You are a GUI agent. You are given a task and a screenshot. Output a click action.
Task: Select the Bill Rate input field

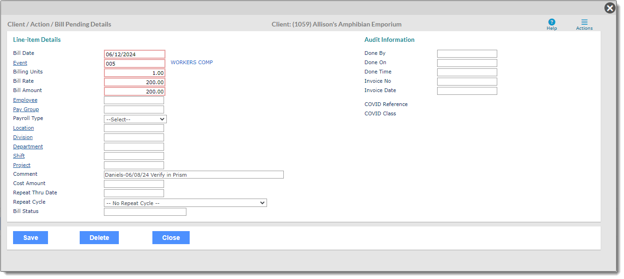click(134, 82)
